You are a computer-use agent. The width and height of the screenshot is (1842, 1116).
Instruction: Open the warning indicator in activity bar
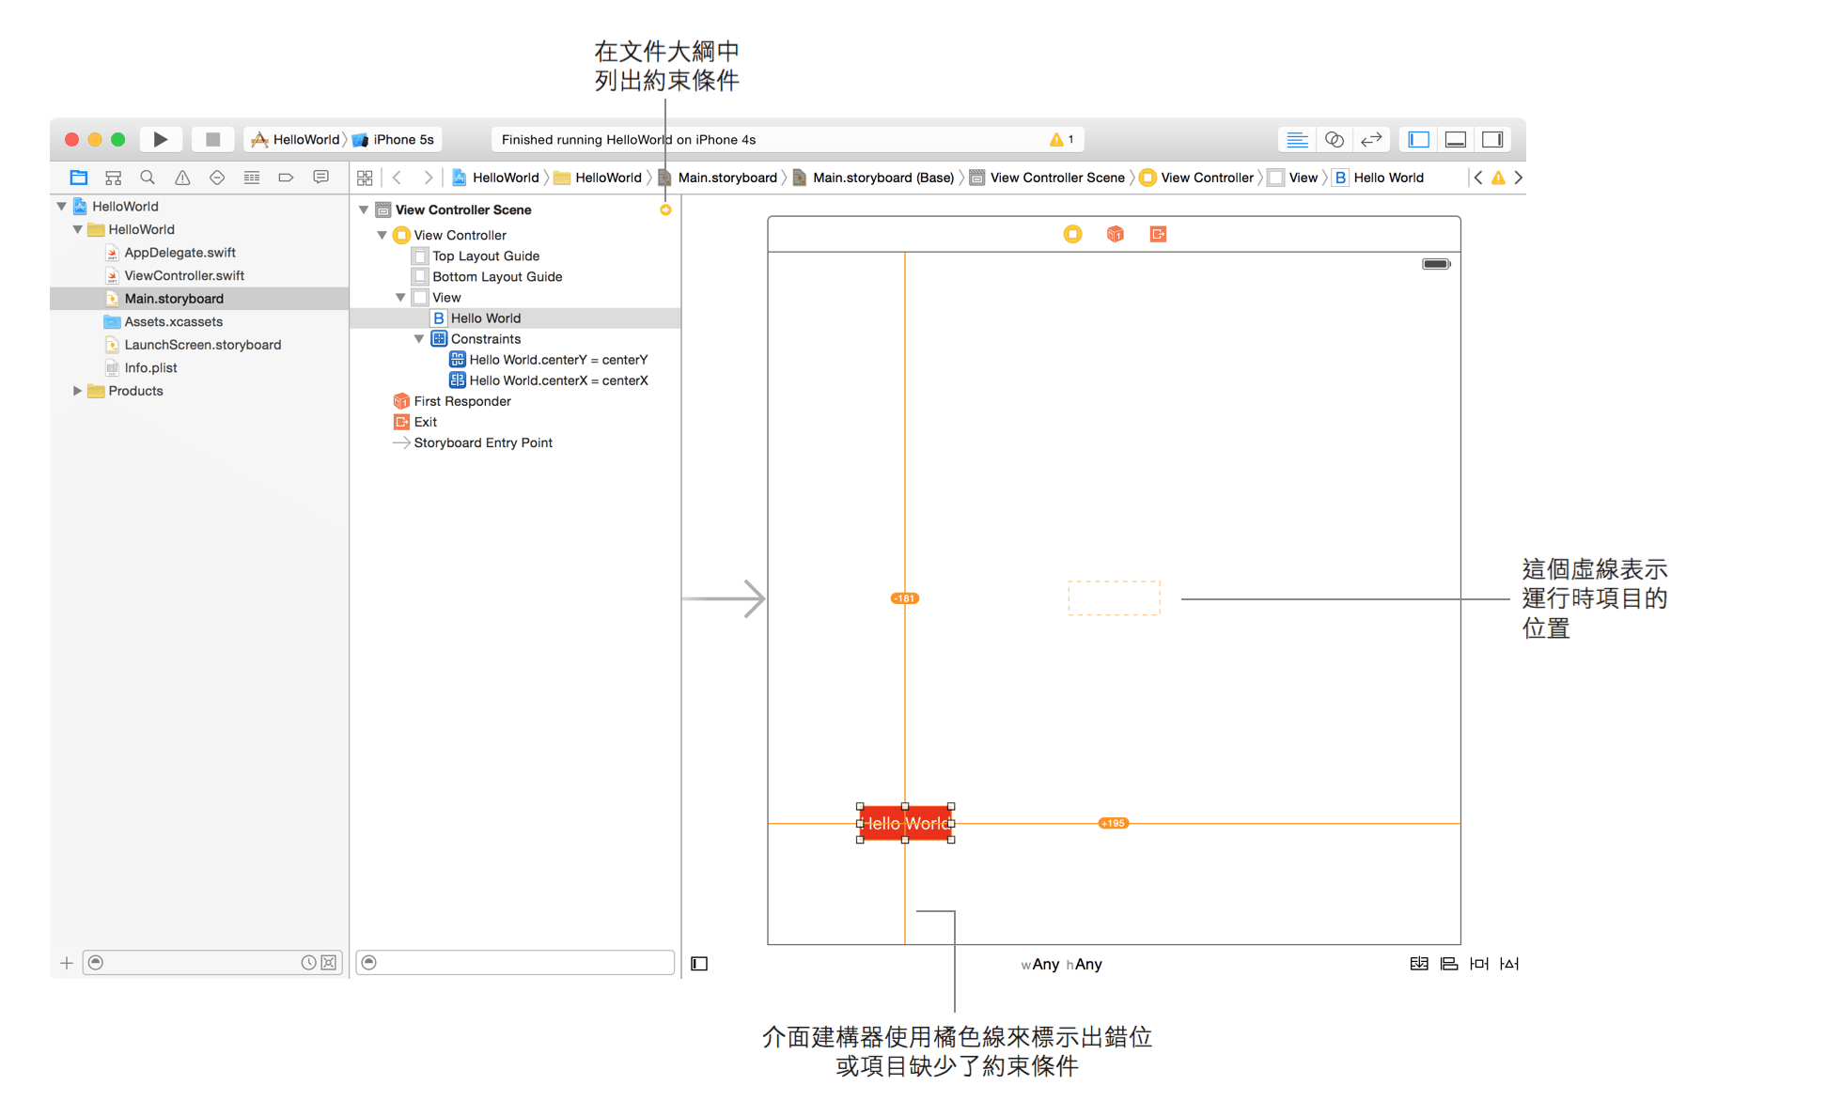tap(1061, 139)
